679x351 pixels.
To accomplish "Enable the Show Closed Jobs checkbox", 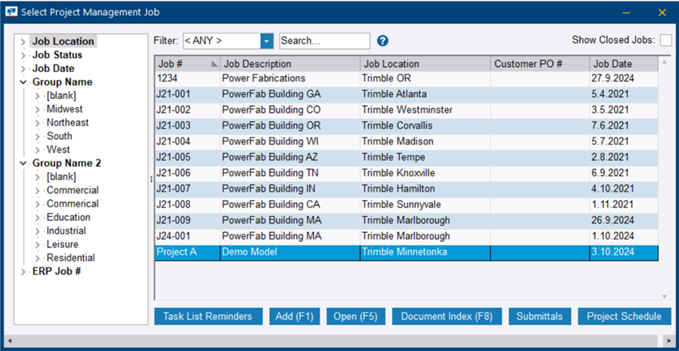I will 665,41.
